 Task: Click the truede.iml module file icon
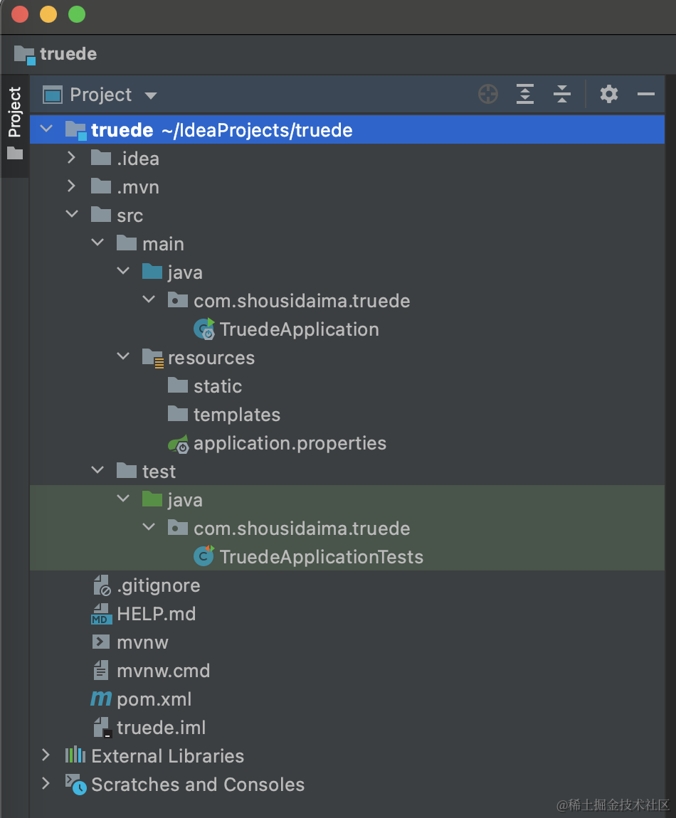(102, 727)
